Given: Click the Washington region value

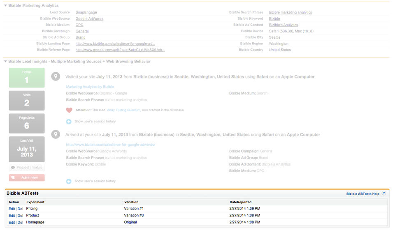Looking at the screenshot, I should pyautogui.click(x=279, y=44).
